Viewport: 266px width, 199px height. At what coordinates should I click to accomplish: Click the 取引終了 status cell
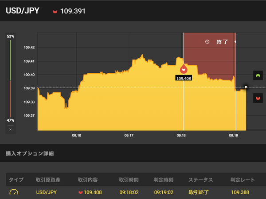[199, 192]
